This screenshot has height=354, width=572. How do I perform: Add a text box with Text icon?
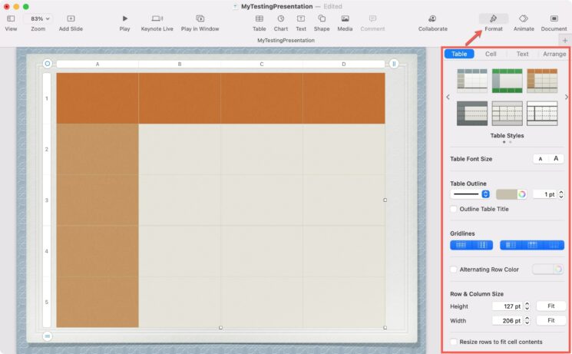(x=301, y=18)
